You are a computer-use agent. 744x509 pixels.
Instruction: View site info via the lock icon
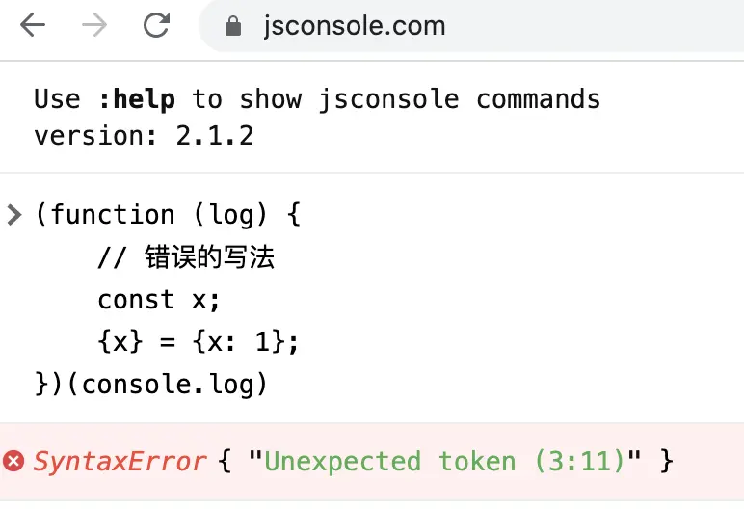[233, 26]
